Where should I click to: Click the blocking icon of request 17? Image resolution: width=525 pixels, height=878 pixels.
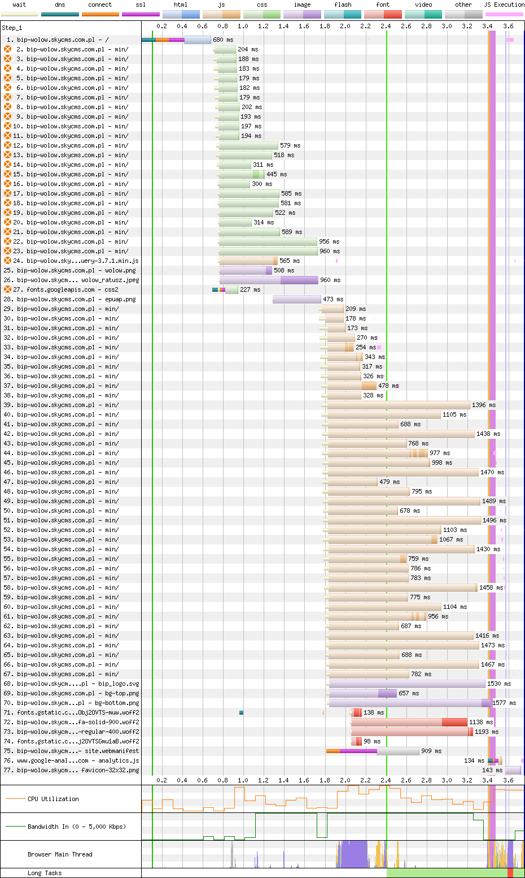(8, 193)
